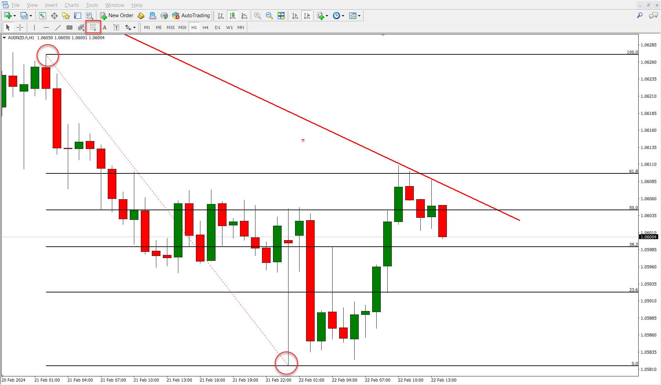
Task: Open the Tools menu
Action: click(92, 5)
